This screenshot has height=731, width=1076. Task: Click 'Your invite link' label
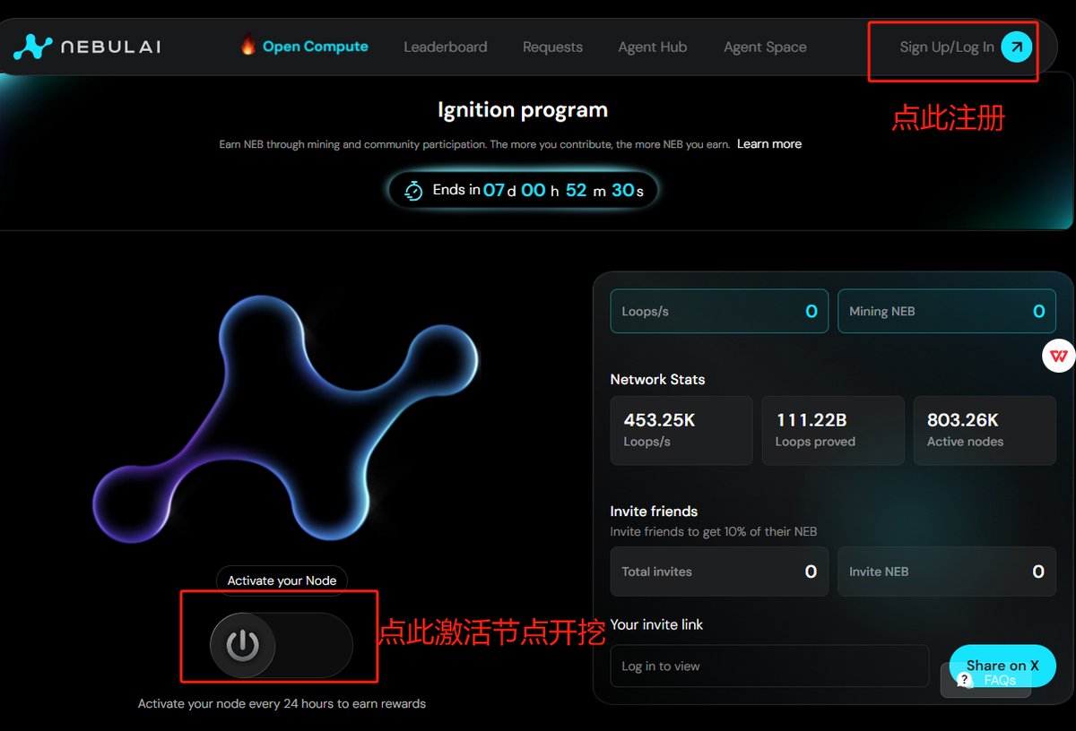click(x=656, y=624)
